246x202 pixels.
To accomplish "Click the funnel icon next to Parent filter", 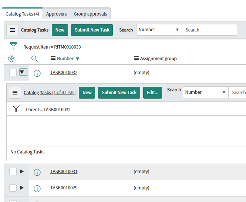I will [x=16, y=109].
